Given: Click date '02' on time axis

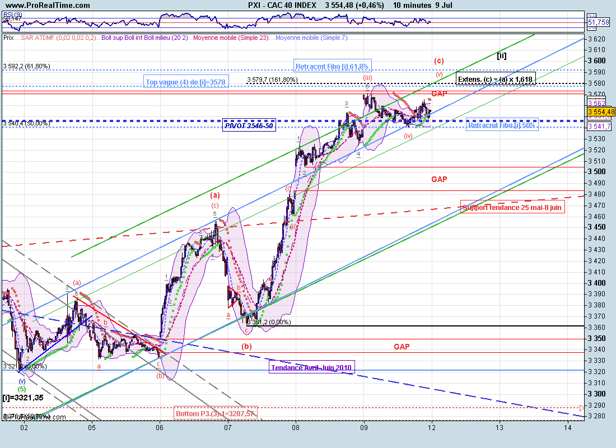Looking at the screenshot, I should (24, 428).
